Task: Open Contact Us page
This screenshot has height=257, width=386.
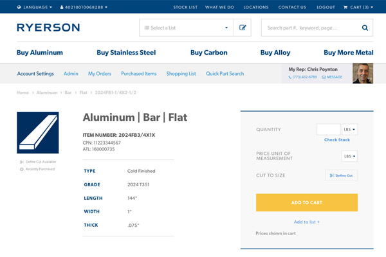Action: point(292,7)
